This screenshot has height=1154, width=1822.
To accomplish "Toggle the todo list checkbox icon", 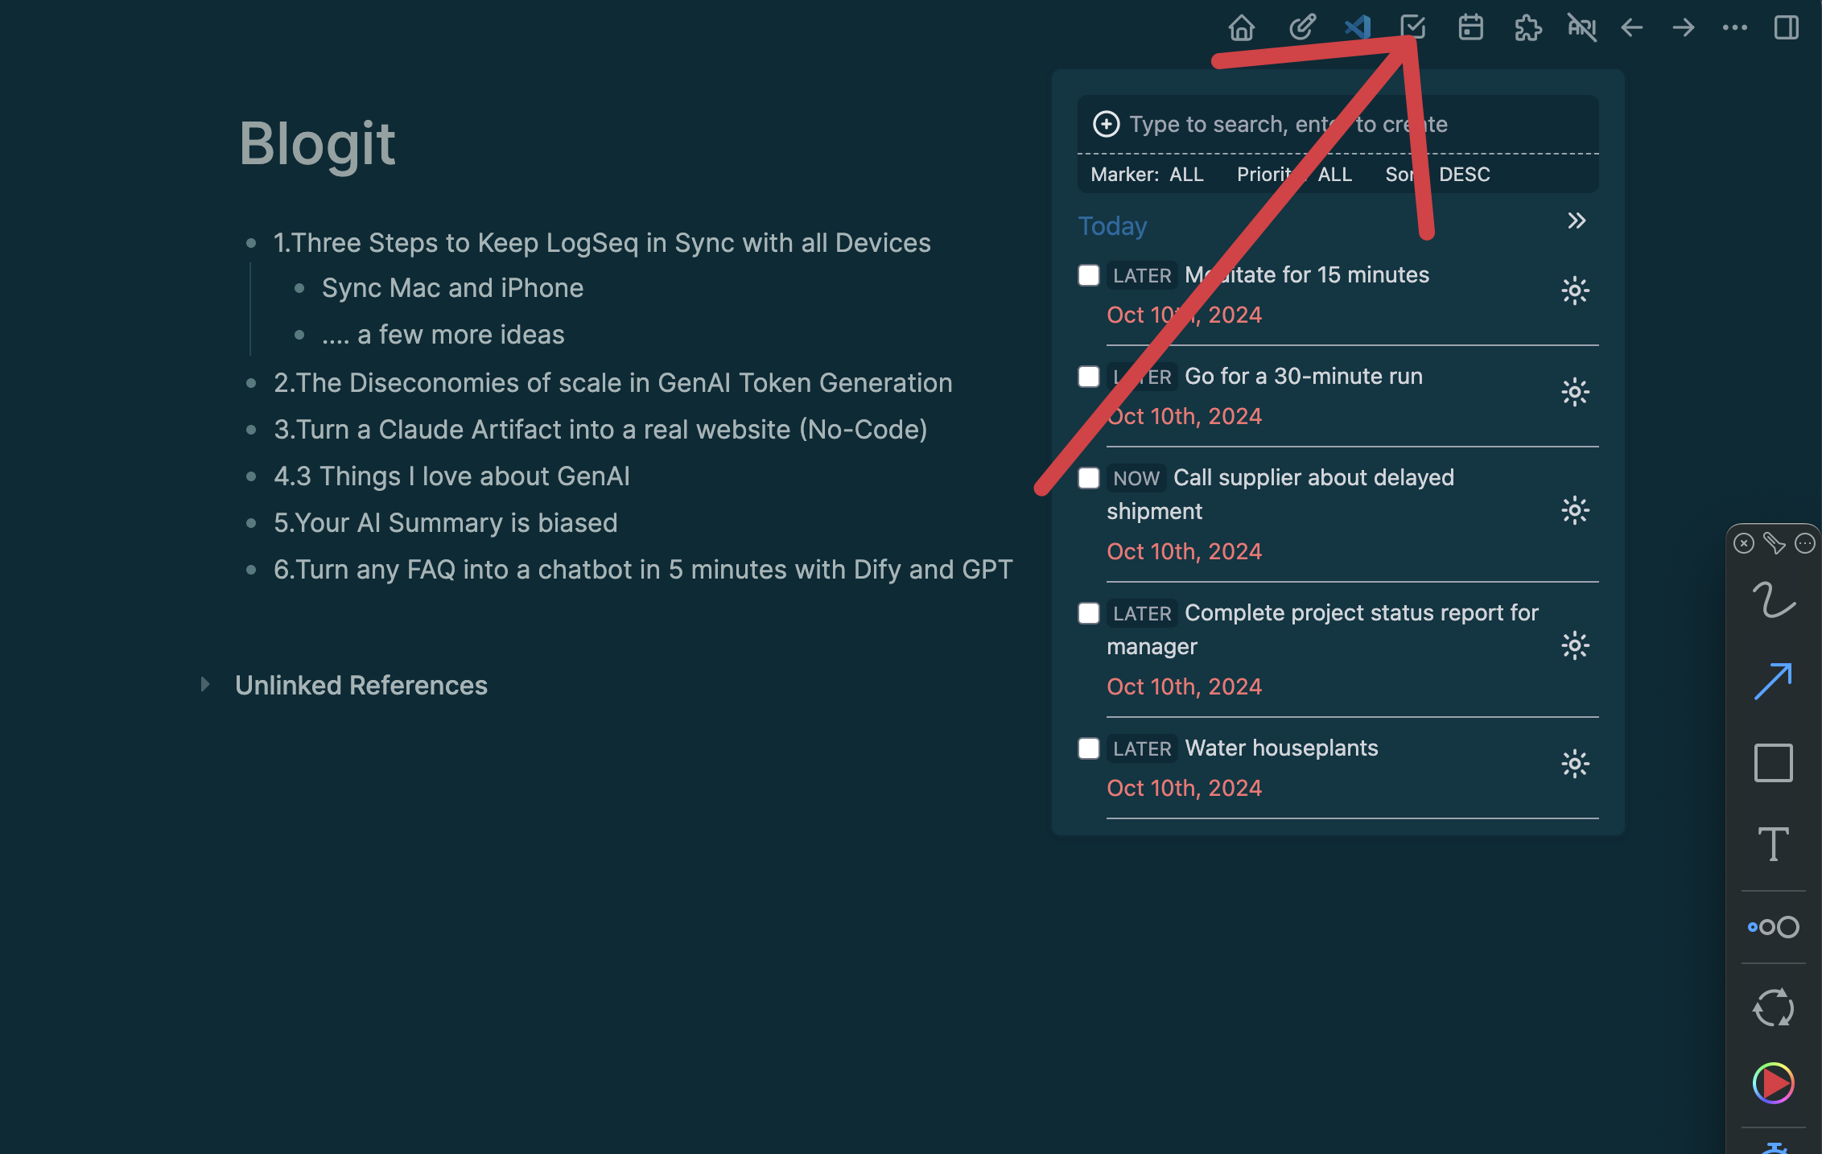I will coord(1413,28).
